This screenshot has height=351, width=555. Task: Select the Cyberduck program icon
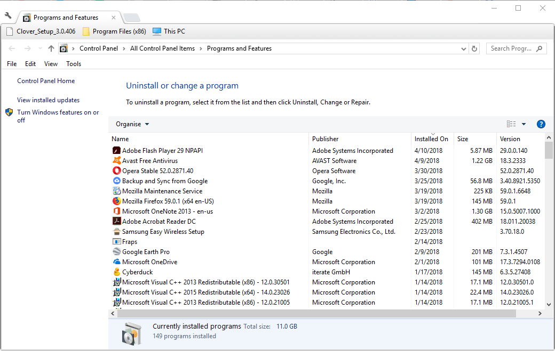point(116,272)
